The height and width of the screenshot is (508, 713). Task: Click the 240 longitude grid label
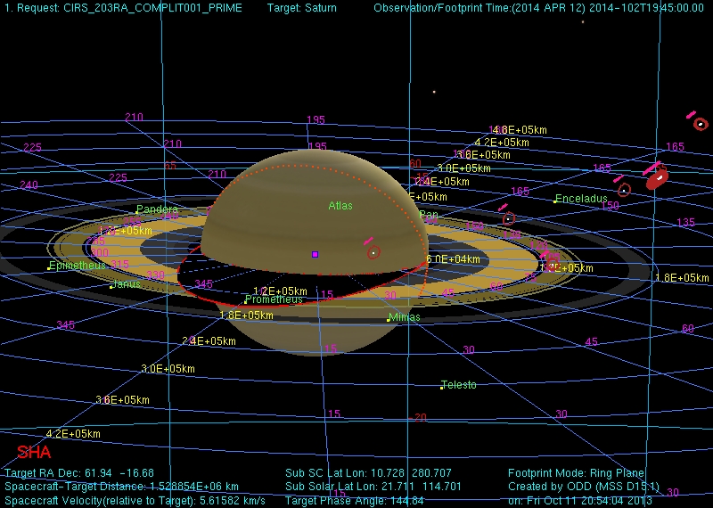tap(29, 185)
